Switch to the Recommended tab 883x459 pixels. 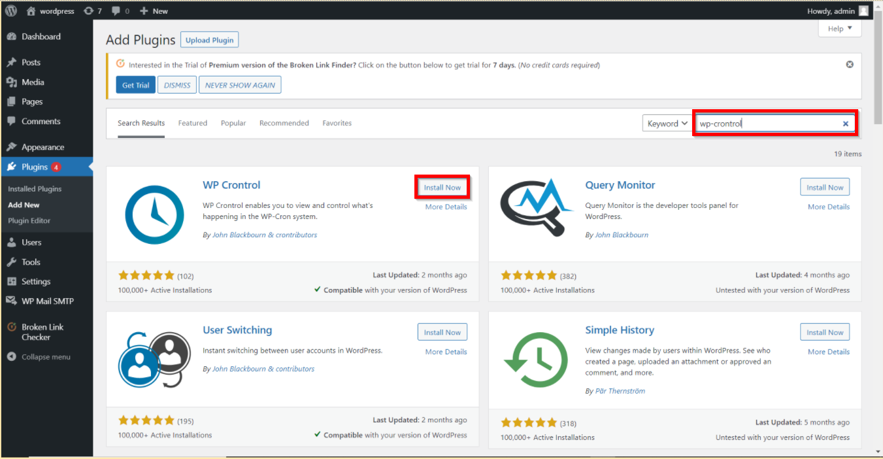(284, 123)
